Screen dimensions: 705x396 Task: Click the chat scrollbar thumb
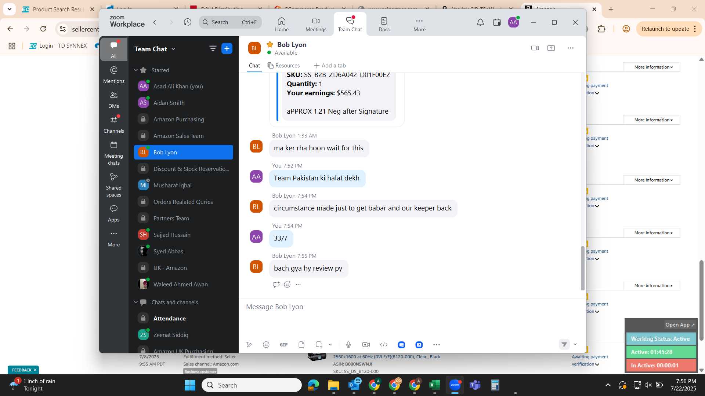coord(582,268)
